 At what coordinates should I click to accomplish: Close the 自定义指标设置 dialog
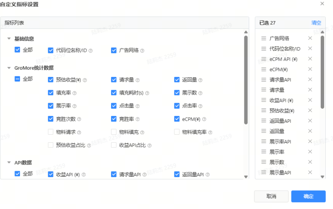(x=322, y=4)
